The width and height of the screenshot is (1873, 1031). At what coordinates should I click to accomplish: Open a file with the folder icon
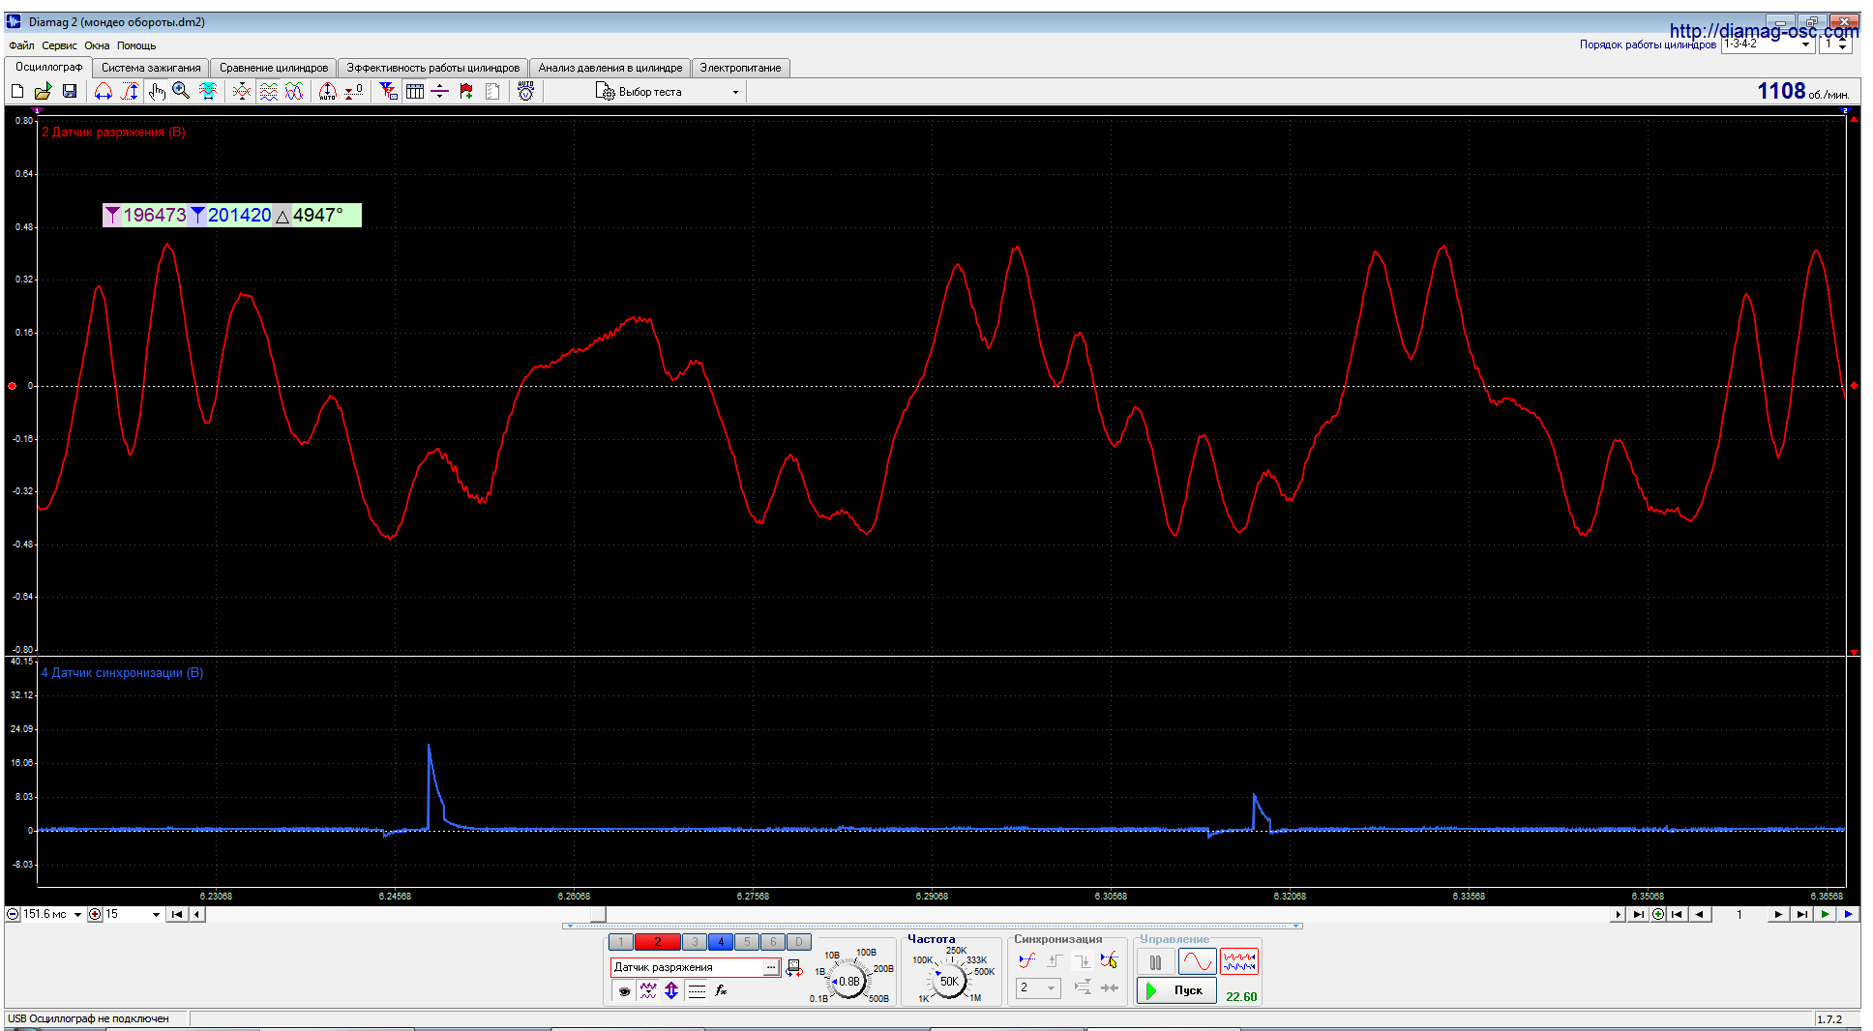point(44,91)
